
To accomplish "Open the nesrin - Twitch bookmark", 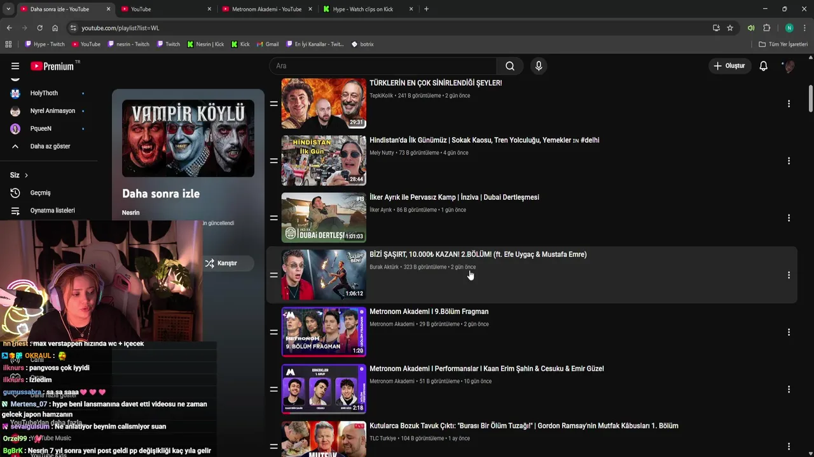I will (128, 44).
